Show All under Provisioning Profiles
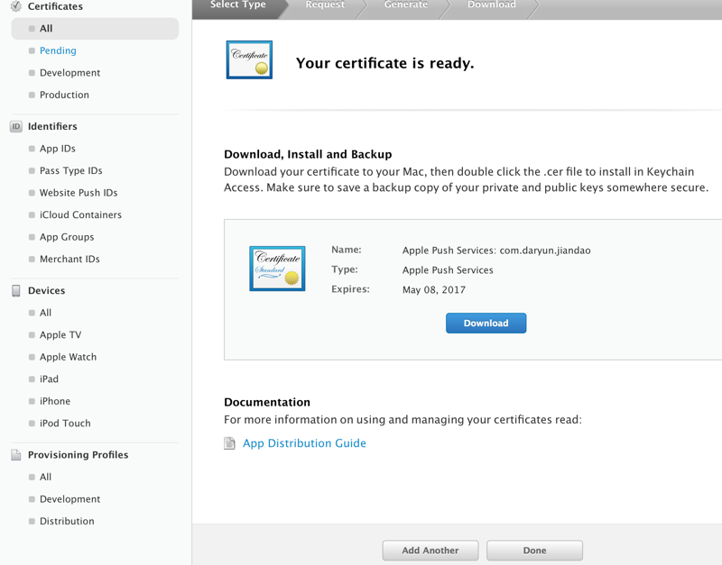The width and height of the screenshot is (722, 565). [x=46, y=477]
